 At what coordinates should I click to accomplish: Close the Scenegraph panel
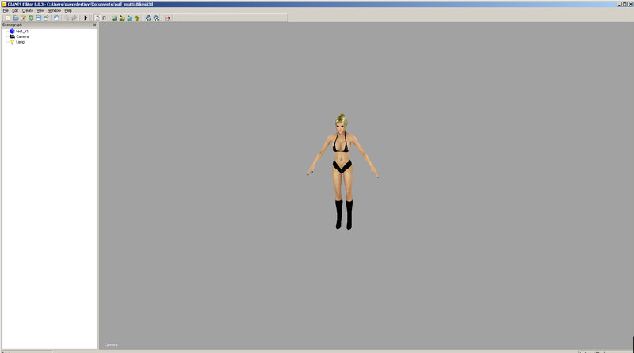94,25
